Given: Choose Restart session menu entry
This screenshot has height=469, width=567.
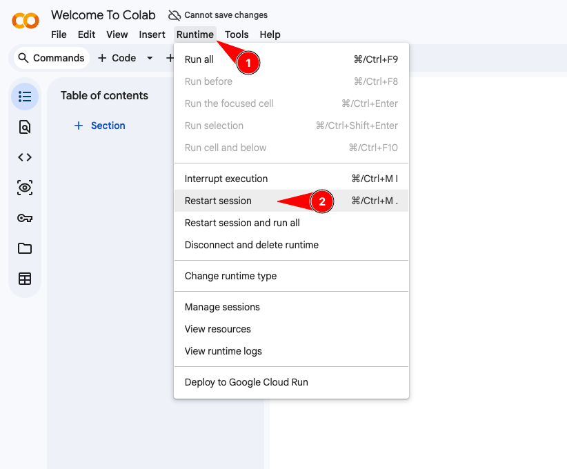Looking at the screenshot, I should 291,201.
